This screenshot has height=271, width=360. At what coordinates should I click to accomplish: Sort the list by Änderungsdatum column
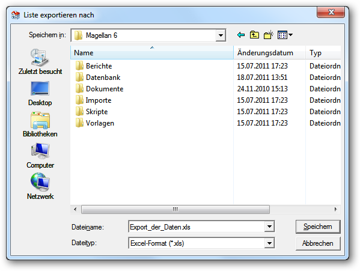tap(269, 53)
